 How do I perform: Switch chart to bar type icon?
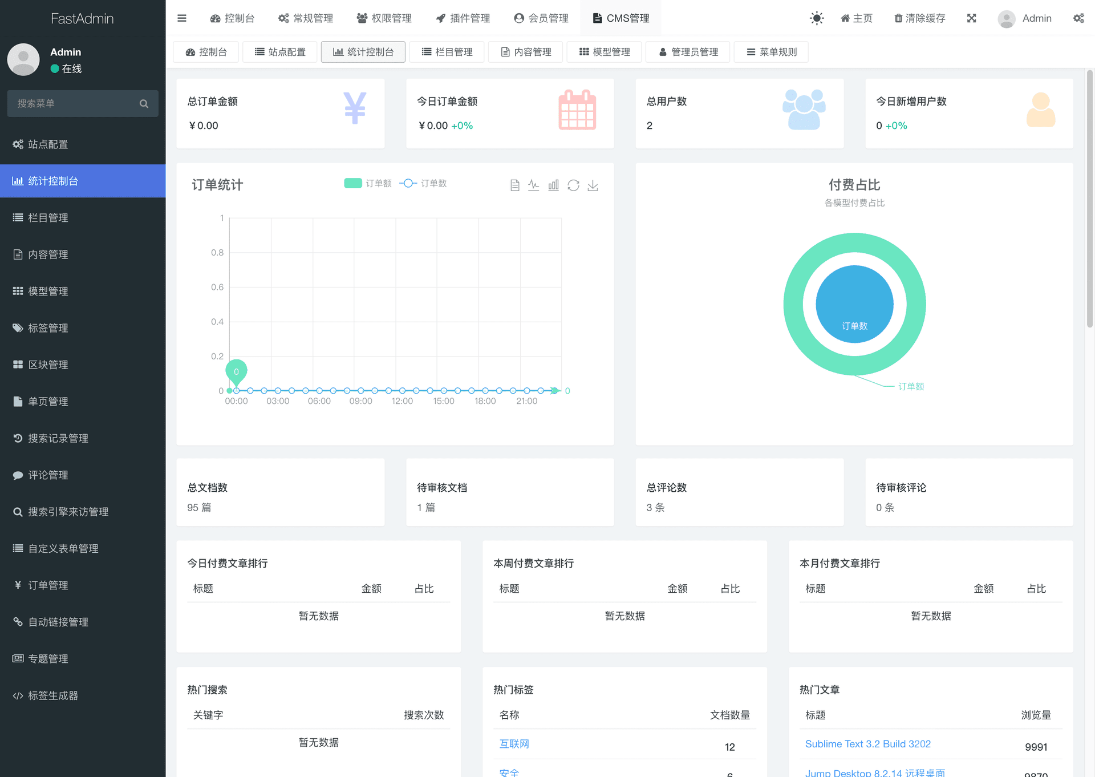(x=553, y=185)
